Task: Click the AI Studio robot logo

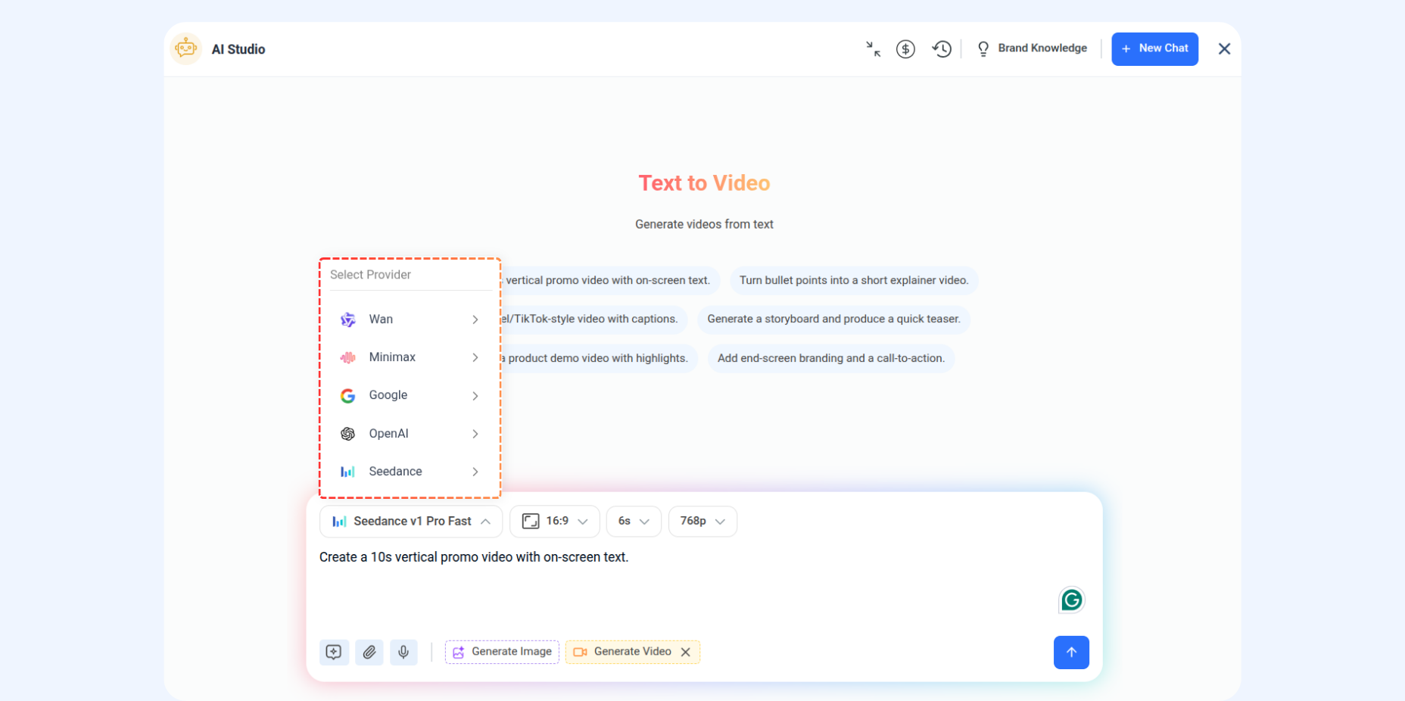Action: coord(185,49)
